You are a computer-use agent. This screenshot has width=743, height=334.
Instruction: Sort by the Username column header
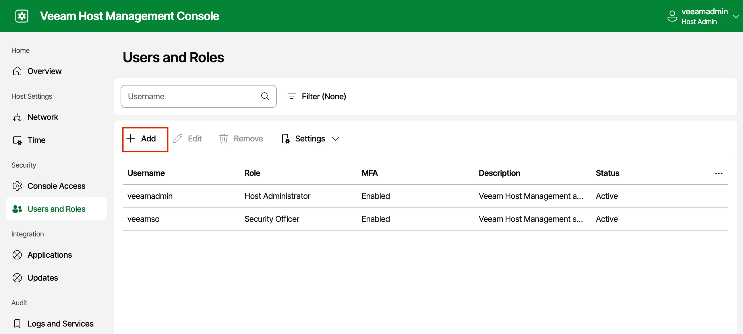point(146,173)
